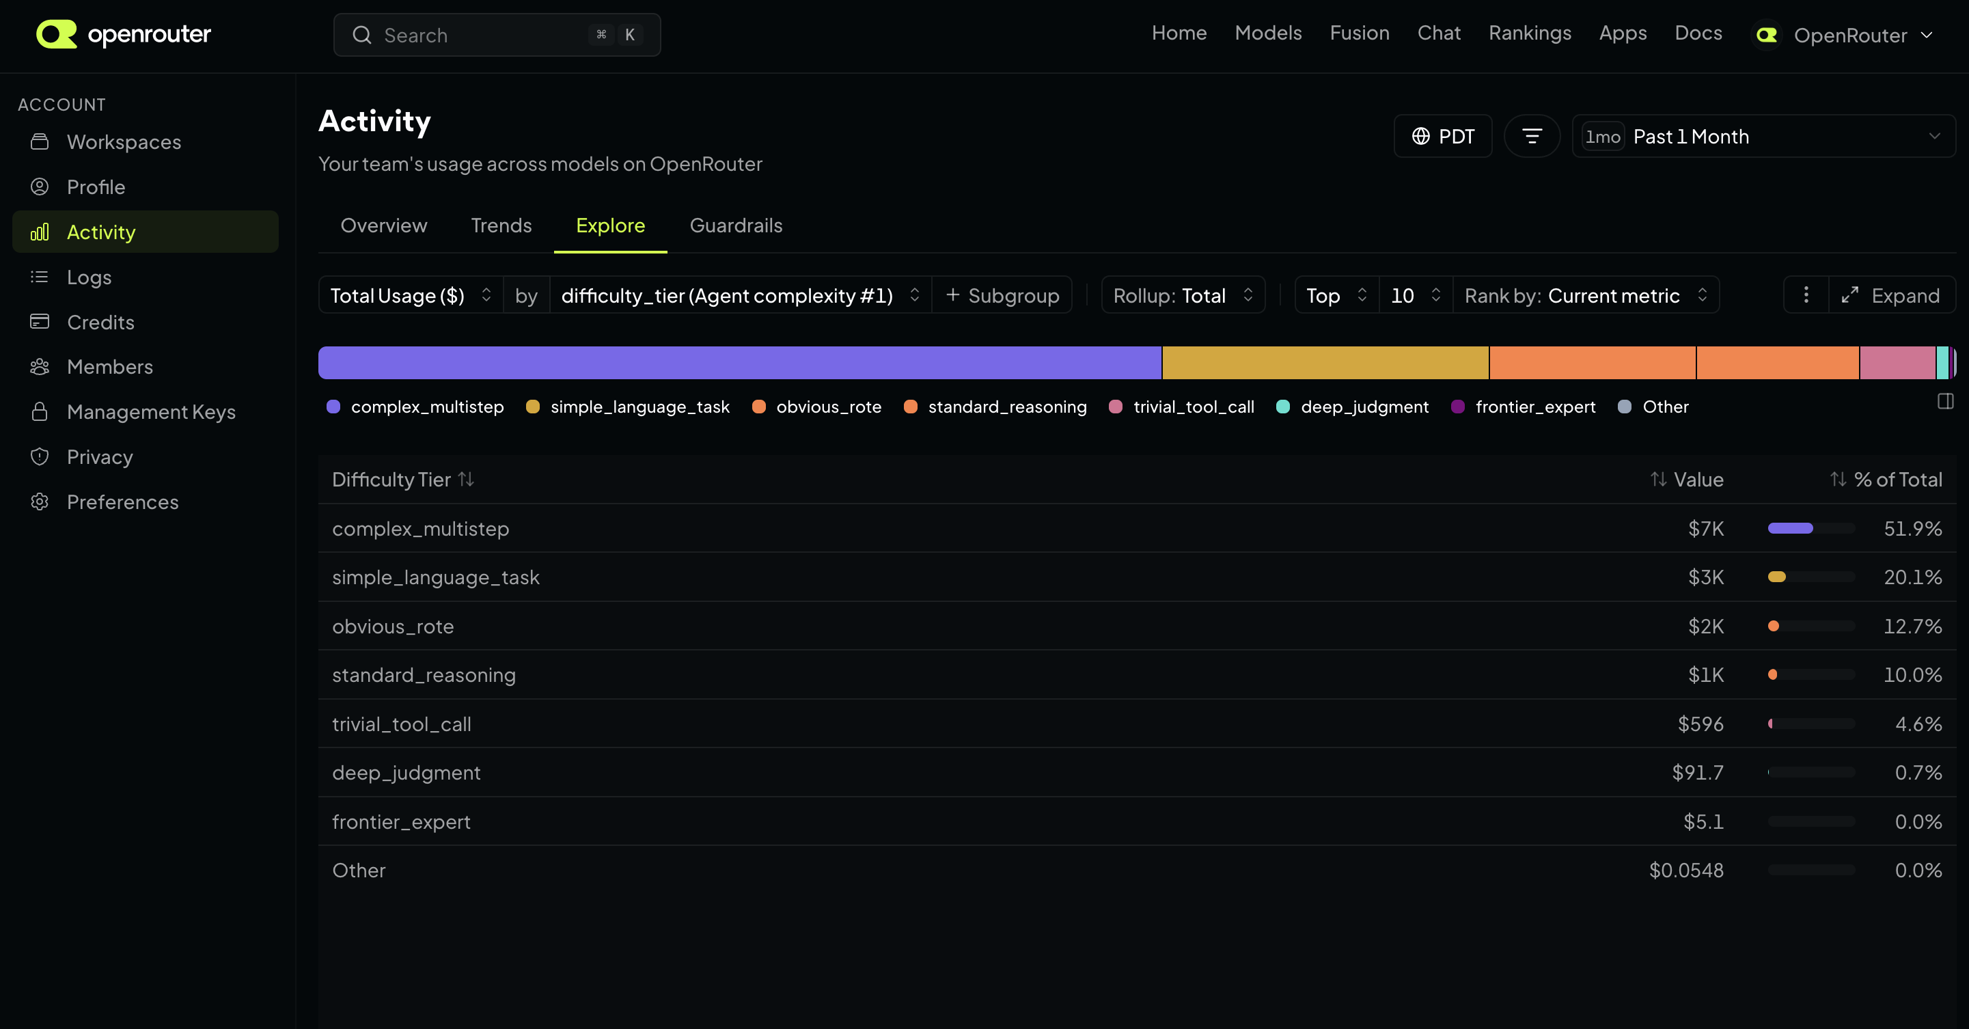Open the Credits page
Screen dimensions: 1969x1029
tap(146, 323)
